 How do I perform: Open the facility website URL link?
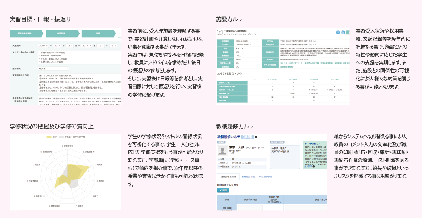click(x=293, y=60)
